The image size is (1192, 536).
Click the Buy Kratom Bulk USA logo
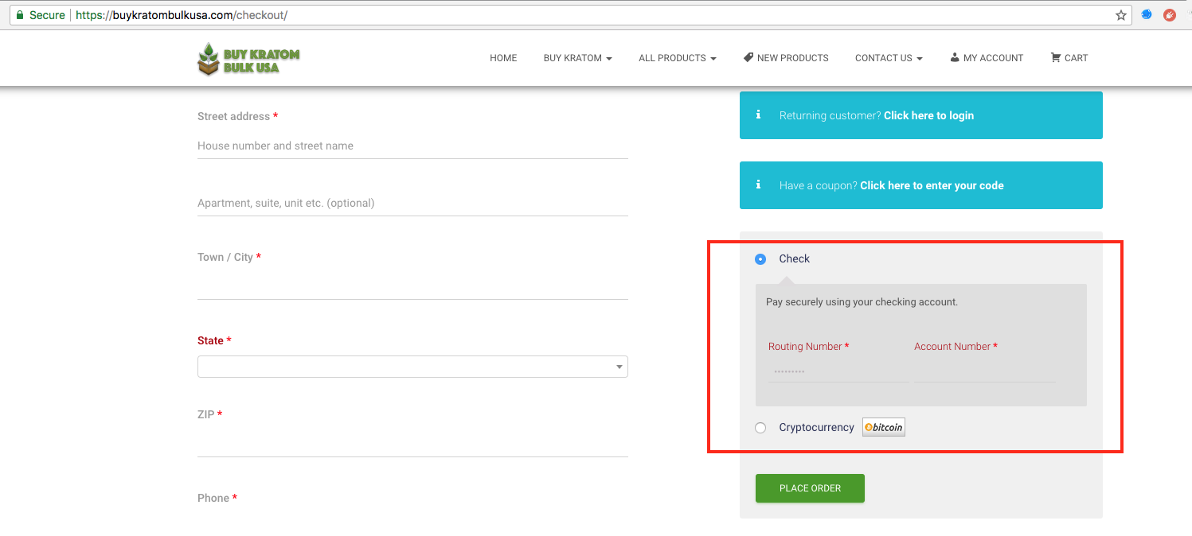coord(248,59)
